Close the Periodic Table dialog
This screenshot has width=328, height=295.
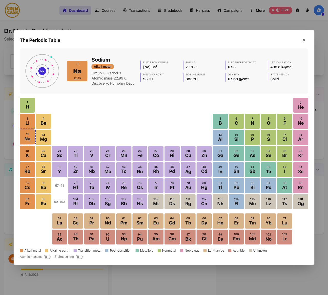click(x=304, y=40)
